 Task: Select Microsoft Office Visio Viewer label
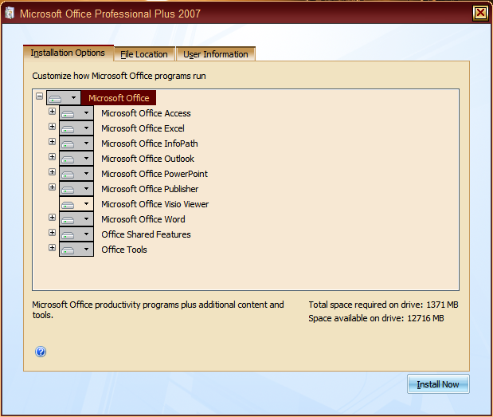tap(155, 204)
